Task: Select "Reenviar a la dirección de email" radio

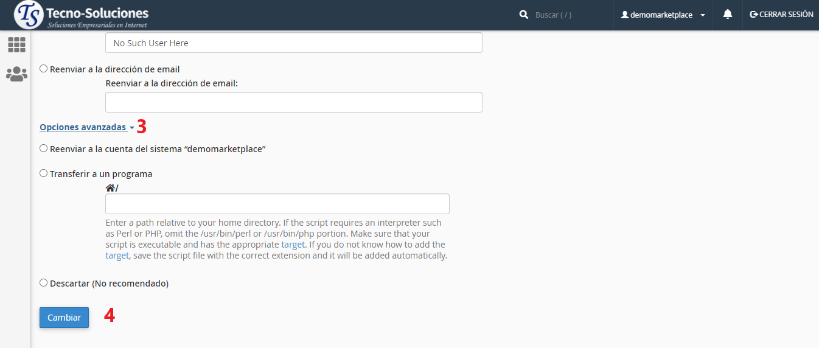Action: (x=43, y=69)
